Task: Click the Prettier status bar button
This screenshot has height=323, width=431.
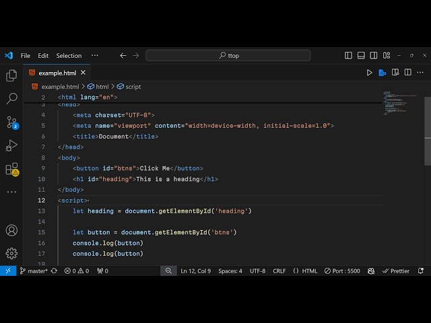Action: pos(395,271)
